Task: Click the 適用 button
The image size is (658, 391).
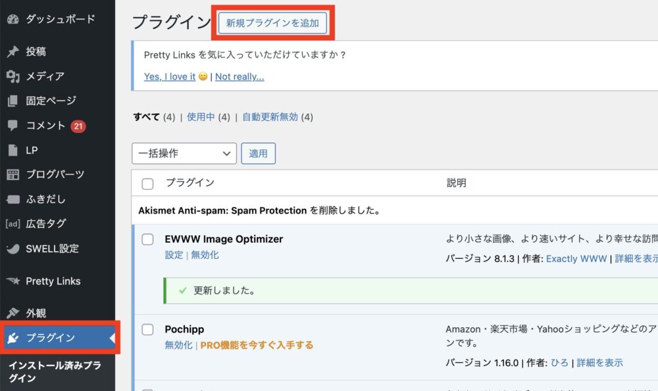Action: tap(258, 153)
